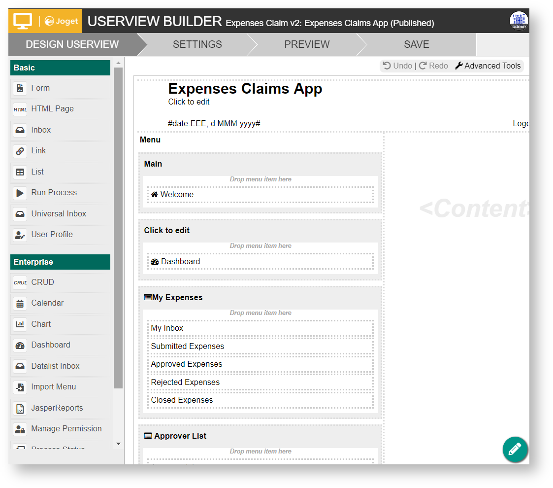The height and width of the screenshot is (488, 553).
Task: Click the Enterprise palette category header
Action: (60, 262)
